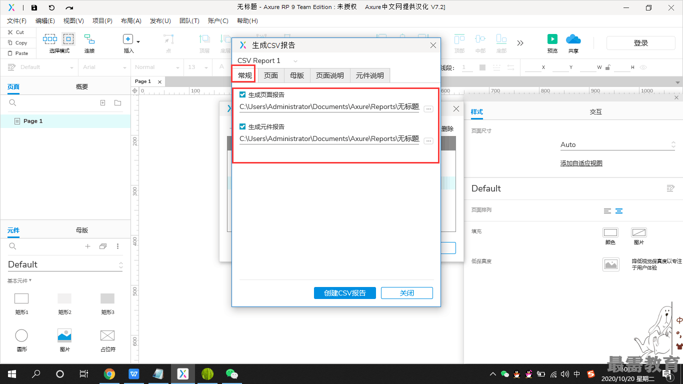
Task: Open the Arial font dropdown
Action: [104, 67]
